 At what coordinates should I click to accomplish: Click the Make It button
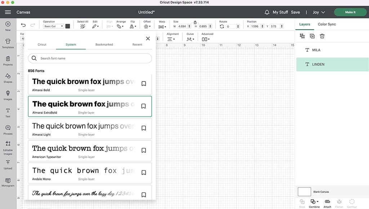(x=350, y=12)
